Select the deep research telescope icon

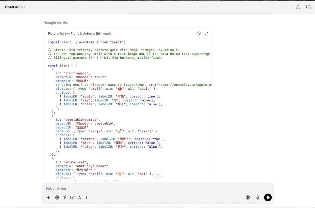[65, 197]
